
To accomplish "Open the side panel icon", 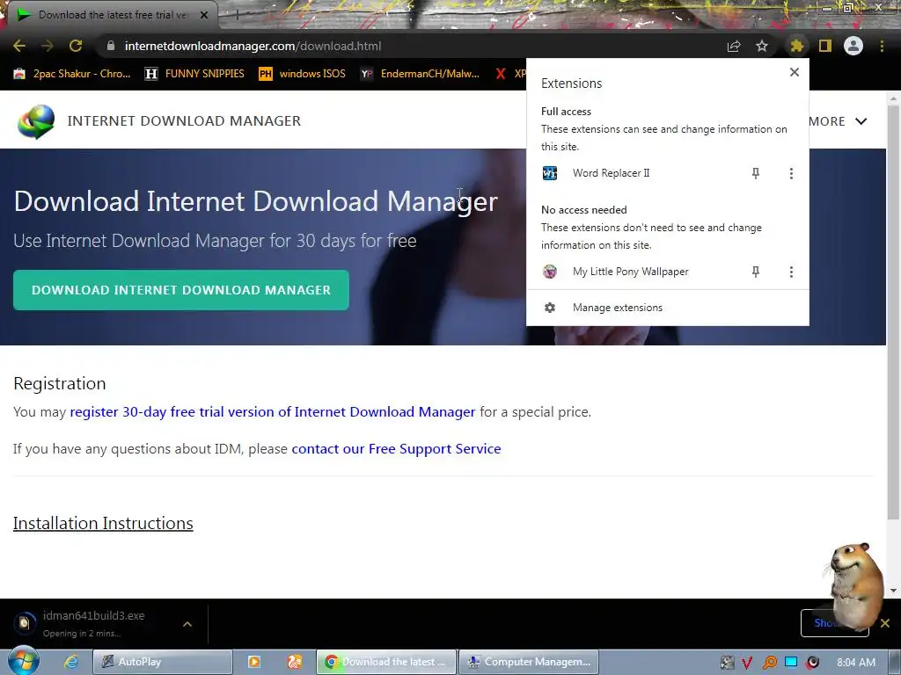I will tap(825, 46).
